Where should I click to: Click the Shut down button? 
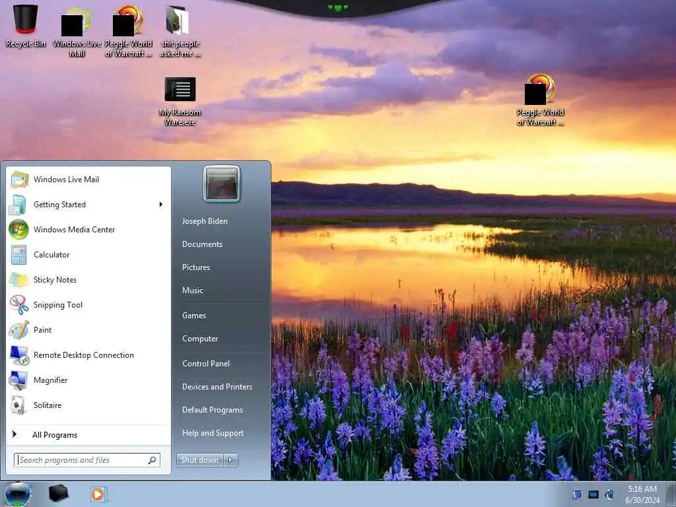click(199, 460)
